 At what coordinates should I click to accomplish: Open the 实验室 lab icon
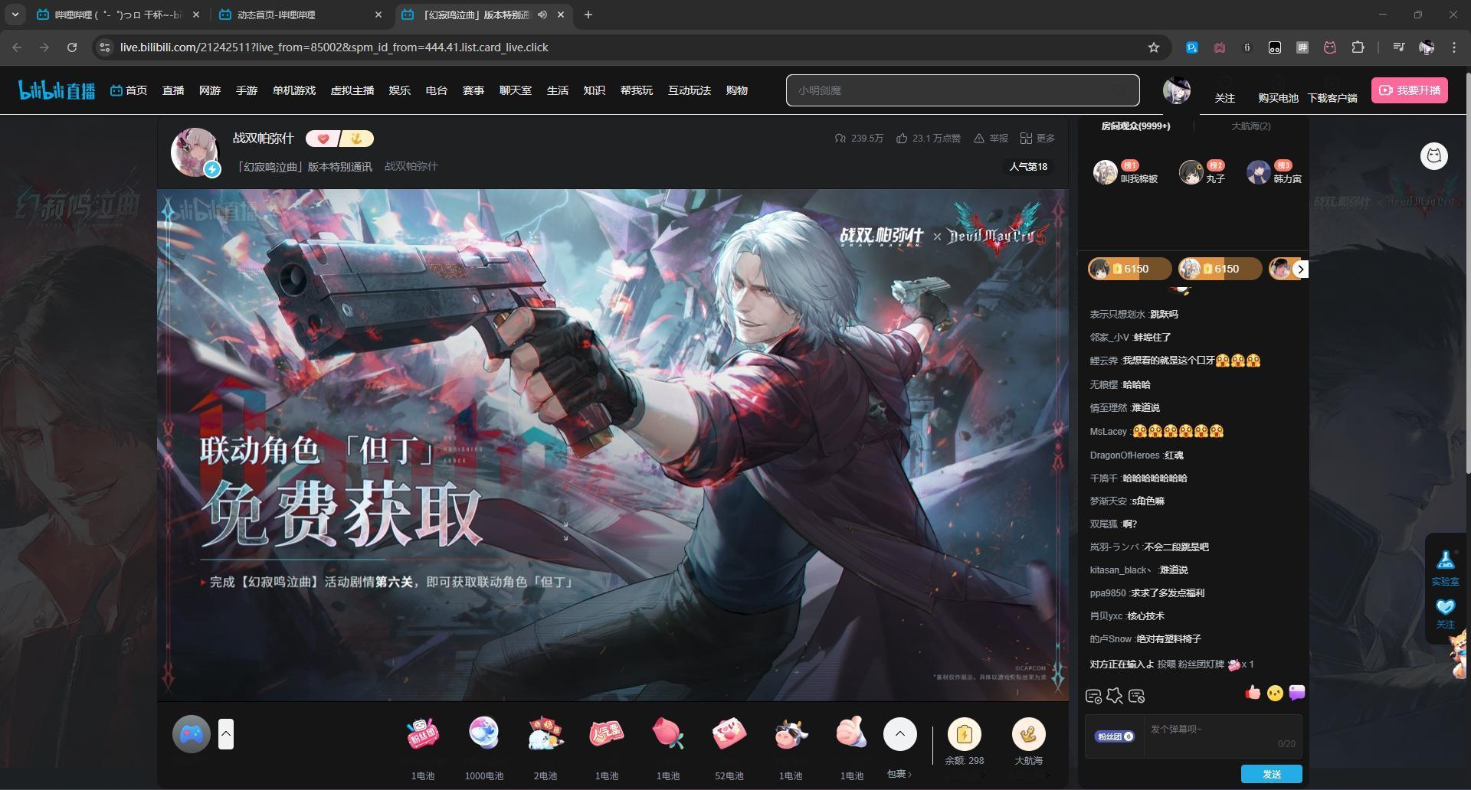[1445, 568]
